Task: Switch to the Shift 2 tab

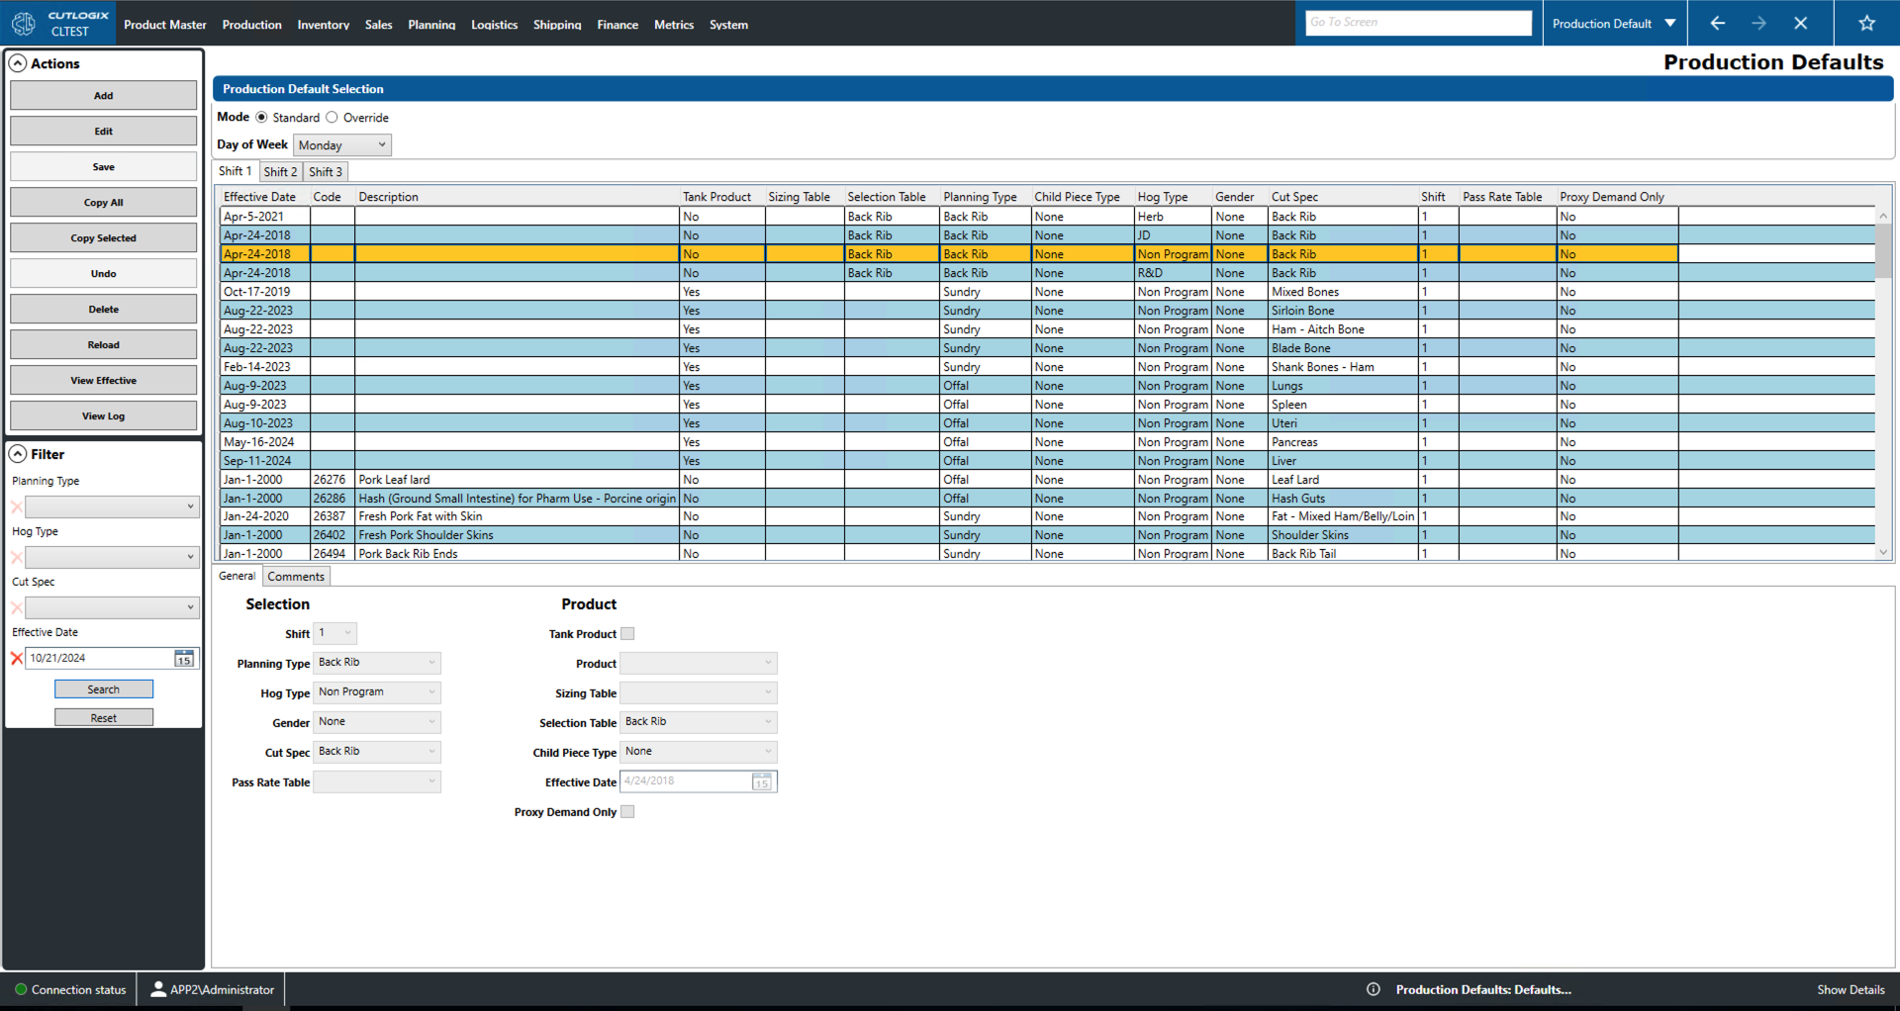Action: (280, 172)
